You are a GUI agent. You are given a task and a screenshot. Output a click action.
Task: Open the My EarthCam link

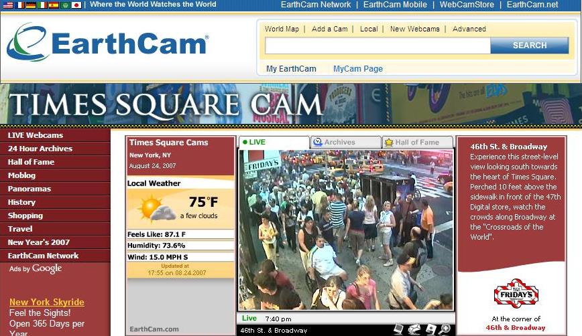tap(291, 69)
